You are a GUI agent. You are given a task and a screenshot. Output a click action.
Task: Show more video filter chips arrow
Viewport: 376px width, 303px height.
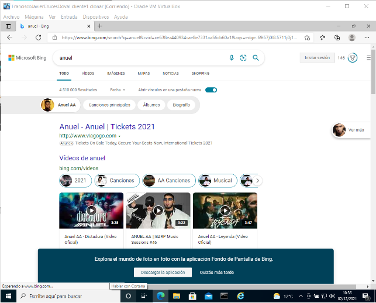pos(257,180)
